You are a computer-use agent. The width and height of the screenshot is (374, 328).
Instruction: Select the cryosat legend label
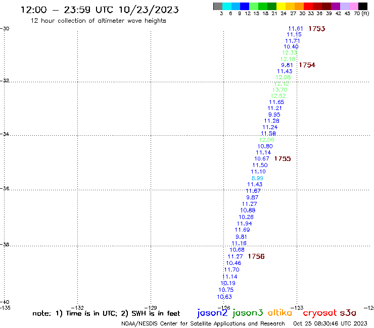click(x=320, y=313)
